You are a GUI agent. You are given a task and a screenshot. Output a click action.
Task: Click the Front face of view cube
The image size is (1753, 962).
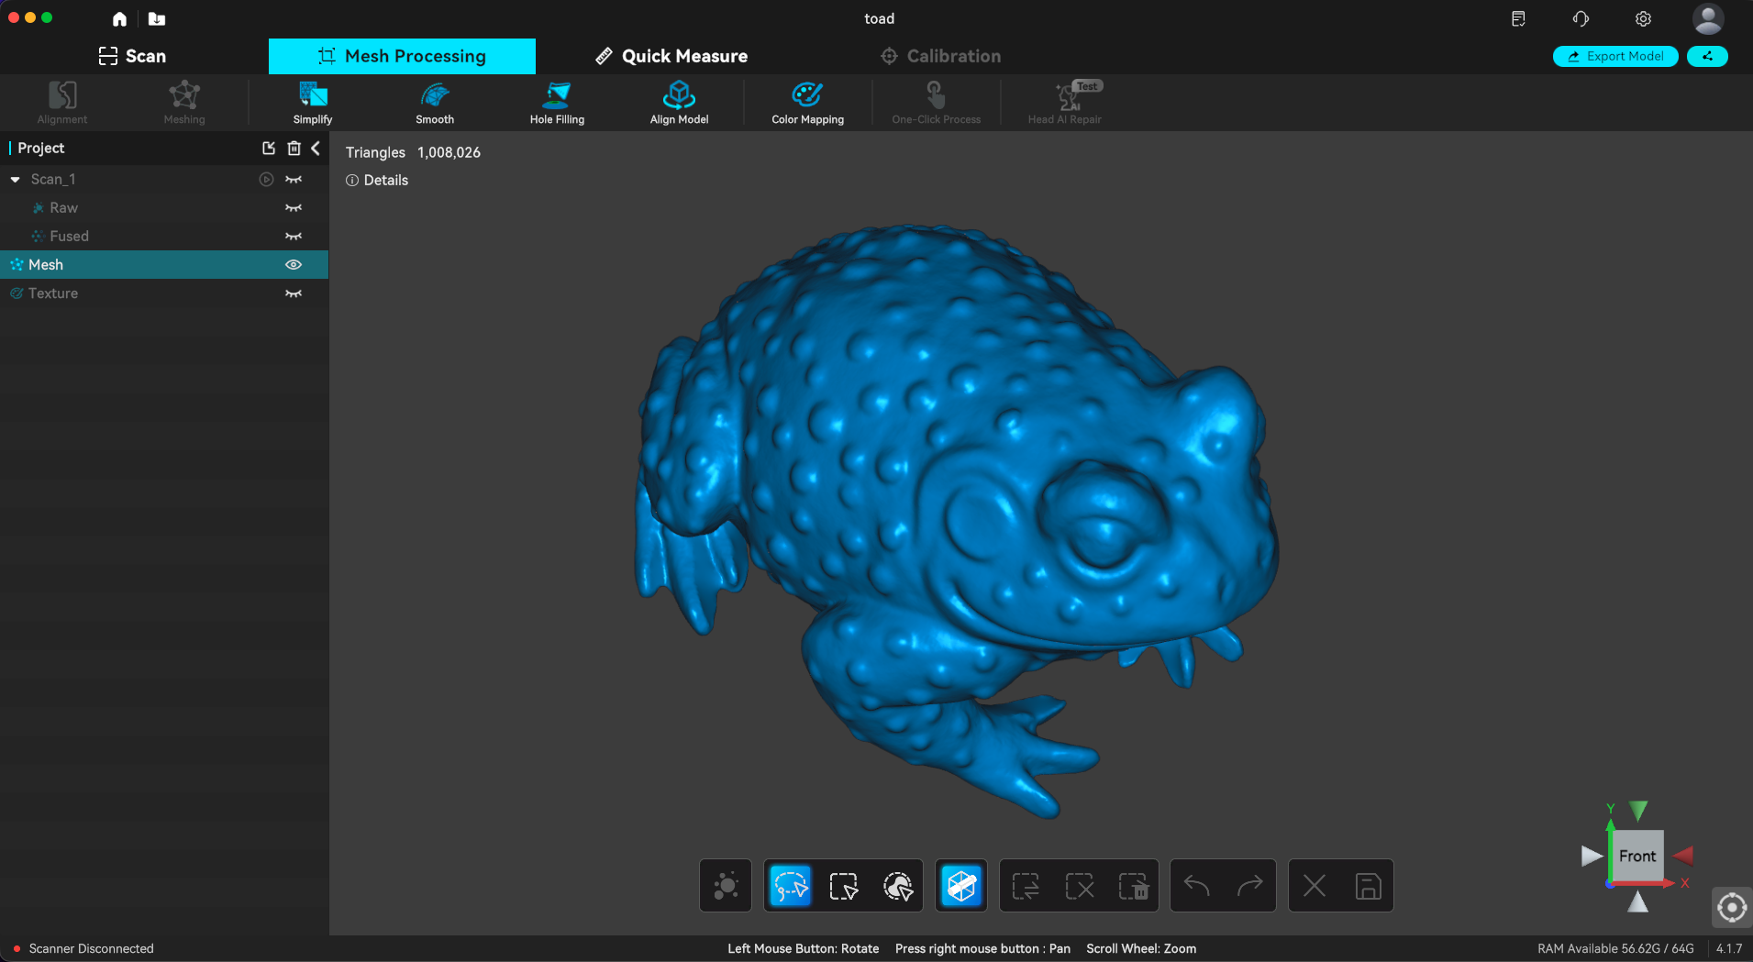(x=1637, y=857)
